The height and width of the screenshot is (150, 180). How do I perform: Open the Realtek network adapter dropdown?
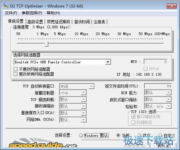(x=108, y=62)
